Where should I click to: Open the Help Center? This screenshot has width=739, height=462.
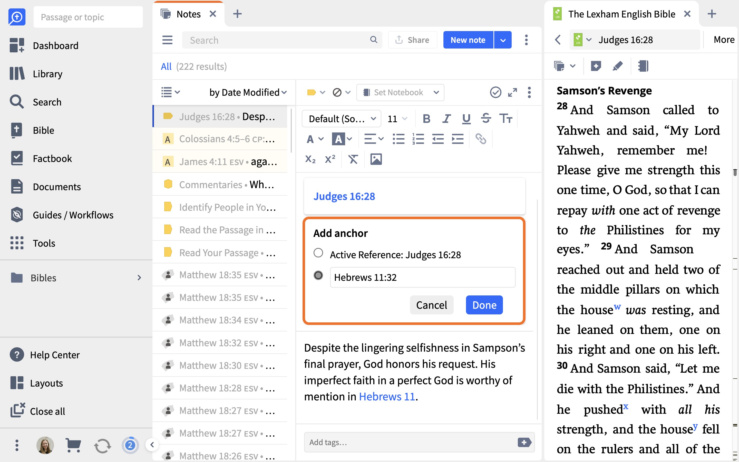45,355
